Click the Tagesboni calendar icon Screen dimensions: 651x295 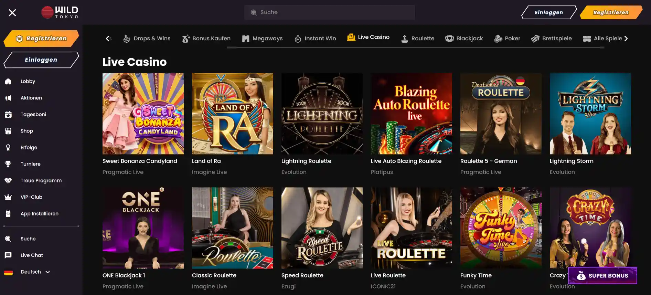(x=8, y=115)
